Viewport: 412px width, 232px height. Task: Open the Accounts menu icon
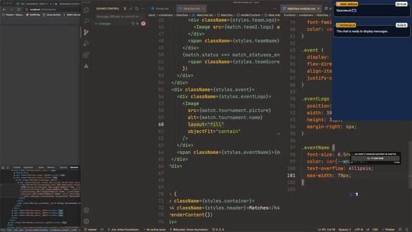[86, 210]
